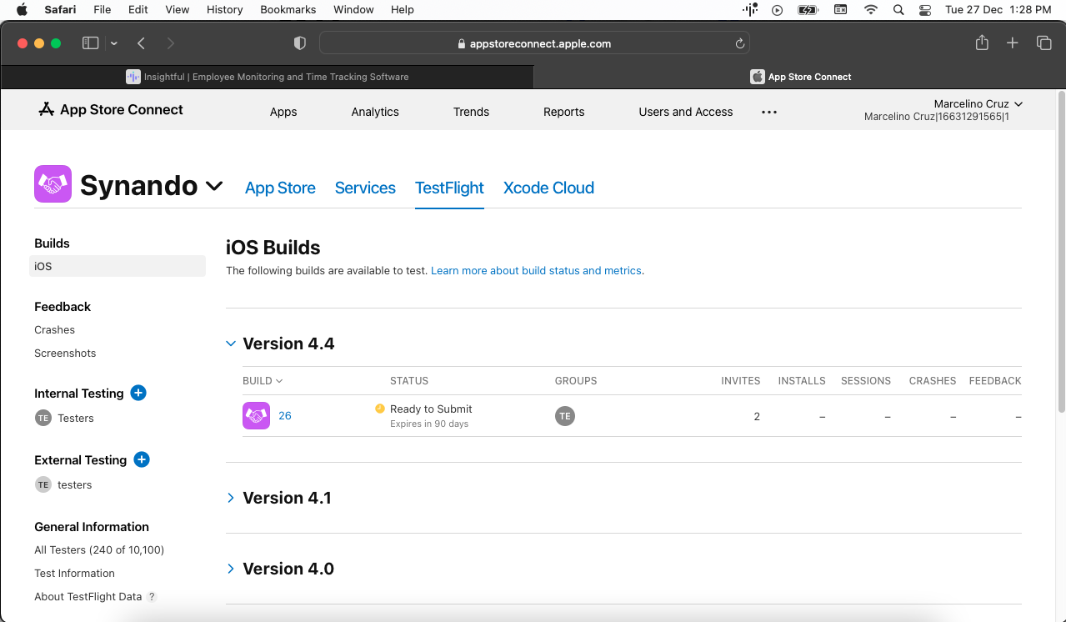Open the Apps section
Image resolution: width=1066 pixels, height=622 pixels.
tap(283, 112)
